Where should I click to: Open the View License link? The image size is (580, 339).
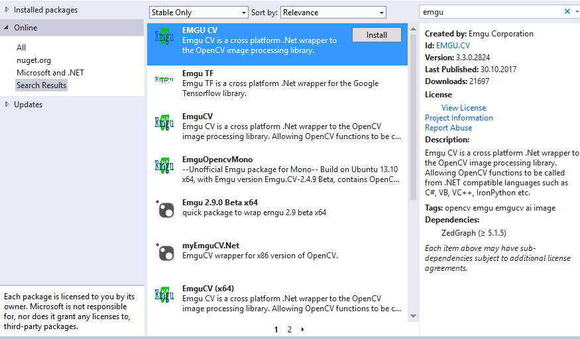463,108
